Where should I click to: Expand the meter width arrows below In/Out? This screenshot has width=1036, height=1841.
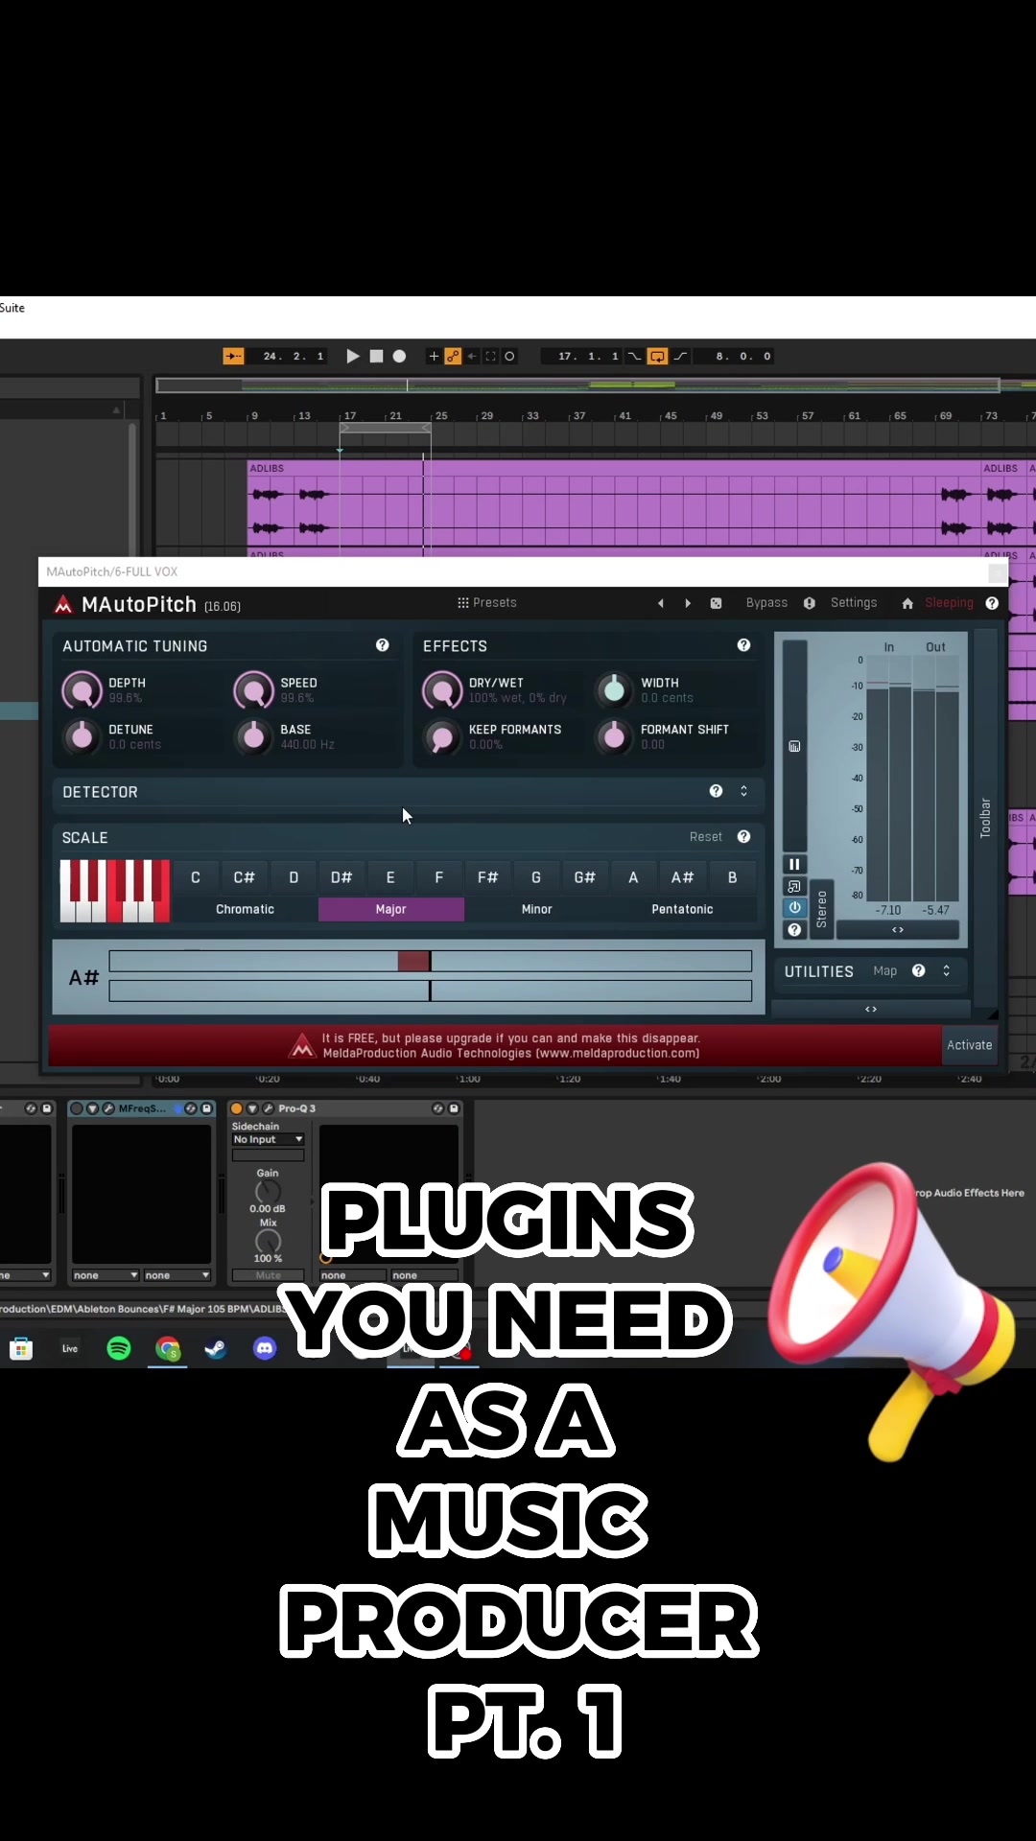point(898,930)
